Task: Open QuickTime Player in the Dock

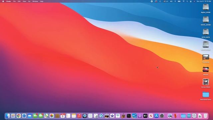Action: pyautogui.click(x=85, y=116)
